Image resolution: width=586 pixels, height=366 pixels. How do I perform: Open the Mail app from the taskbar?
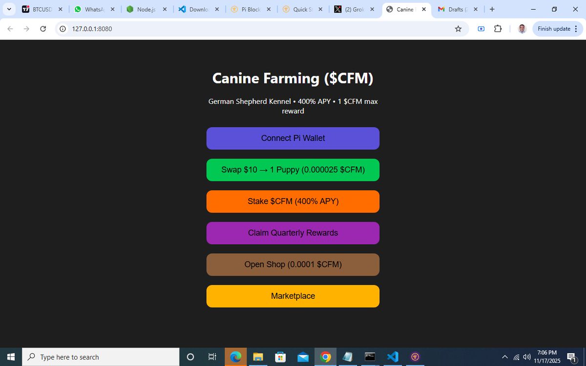click(x=303, y=357)
